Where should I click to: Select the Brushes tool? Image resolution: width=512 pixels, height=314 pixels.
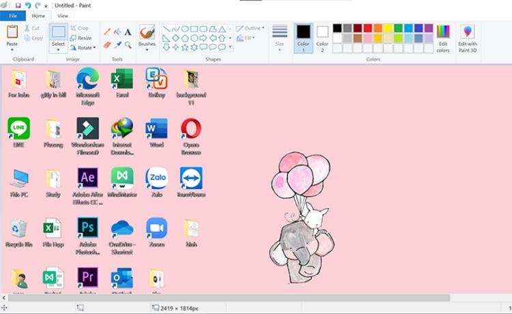coord(147,31)
